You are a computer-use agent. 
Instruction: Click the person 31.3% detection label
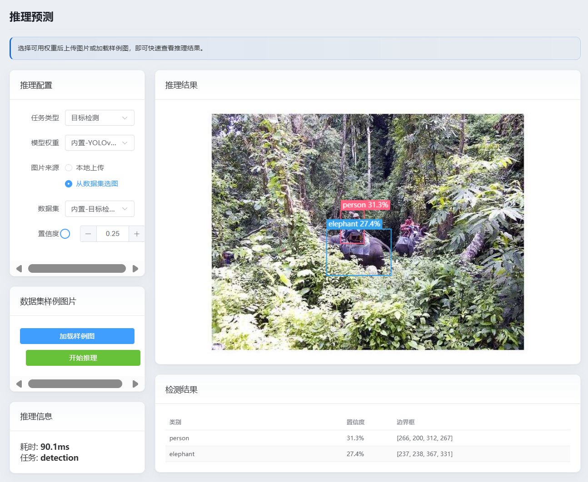365,205
